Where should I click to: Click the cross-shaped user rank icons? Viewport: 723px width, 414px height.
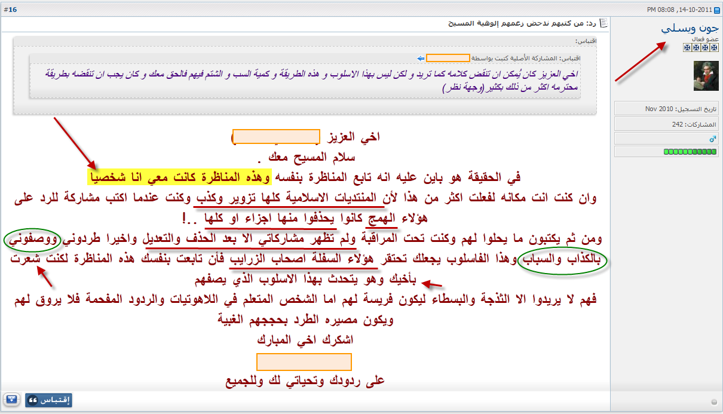[x=701, y=45]
